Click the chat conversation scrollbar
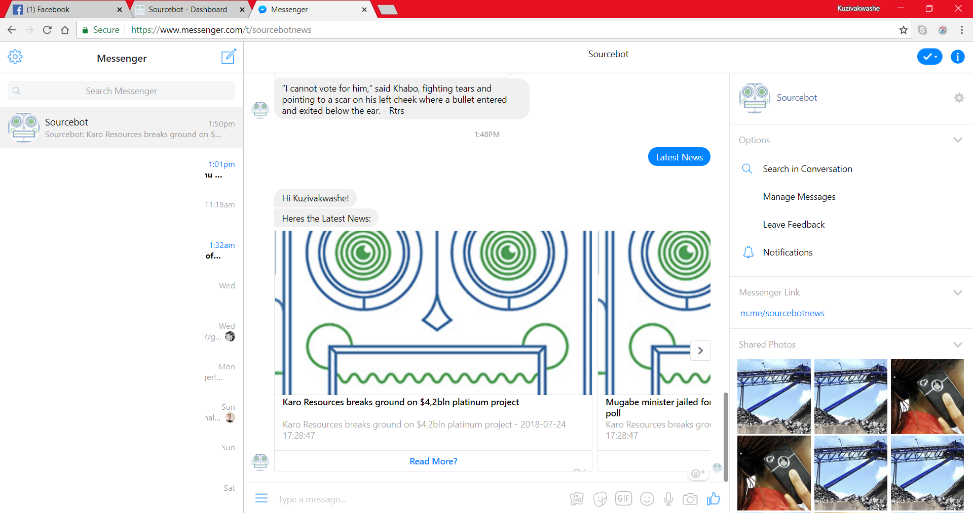 726,437
